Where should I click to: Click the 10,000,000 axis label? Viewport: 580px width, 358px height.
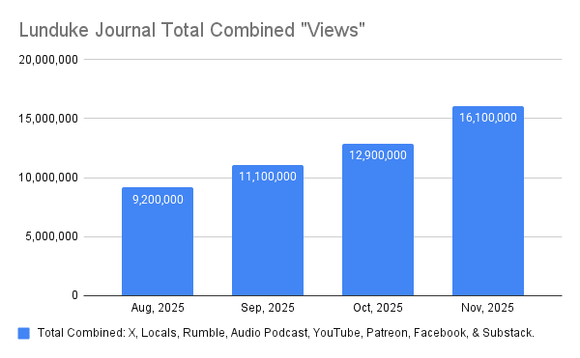click(x=48, y=178)
